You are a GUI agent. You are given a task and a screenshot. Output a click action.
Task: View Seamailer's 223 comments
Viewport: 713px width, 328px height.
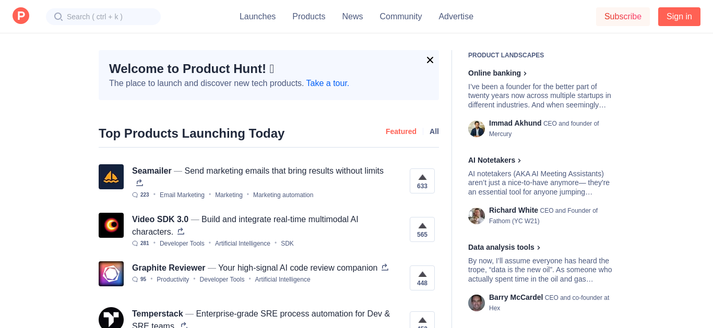[140, 195]
